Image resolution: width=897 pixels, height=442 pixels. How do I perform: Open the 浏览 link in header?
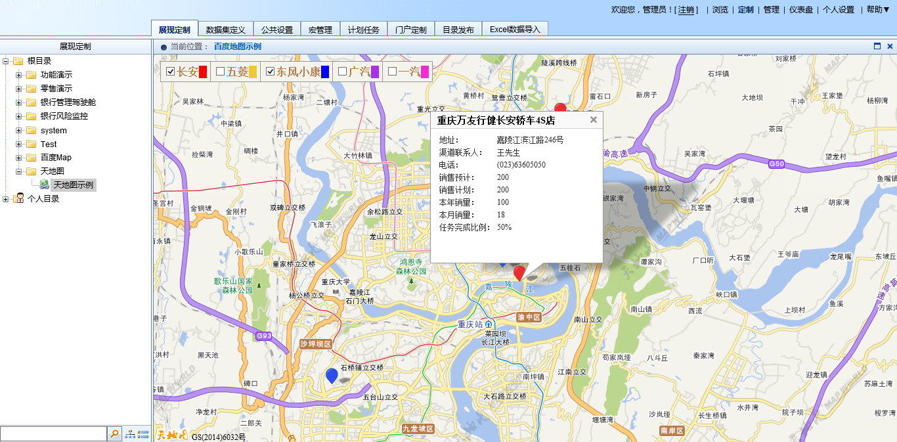pyautogui.click(x=720, y=10)
